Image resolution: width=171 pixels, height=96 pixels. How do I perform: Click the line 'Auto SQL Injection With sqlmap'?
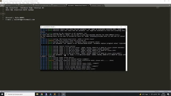pos(20,10)
